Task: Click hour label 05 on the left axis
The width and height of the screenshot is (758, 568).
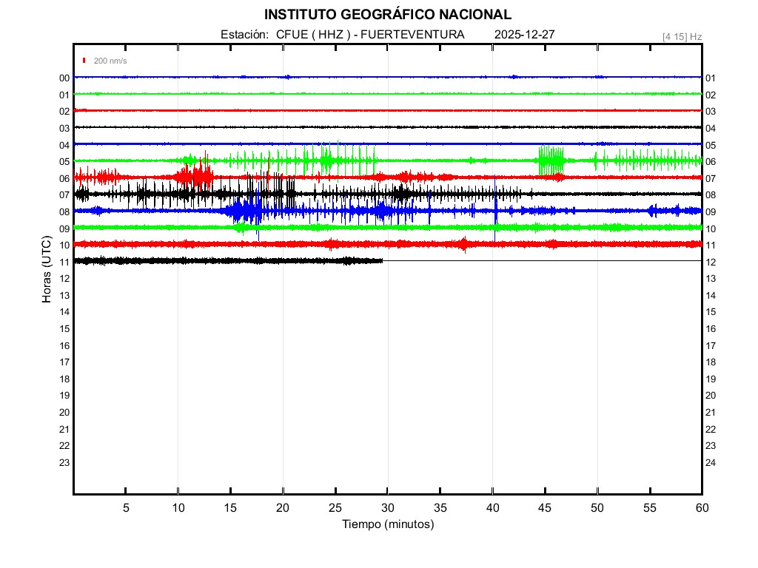Action: pyautogui.click(x=64, y=161)
